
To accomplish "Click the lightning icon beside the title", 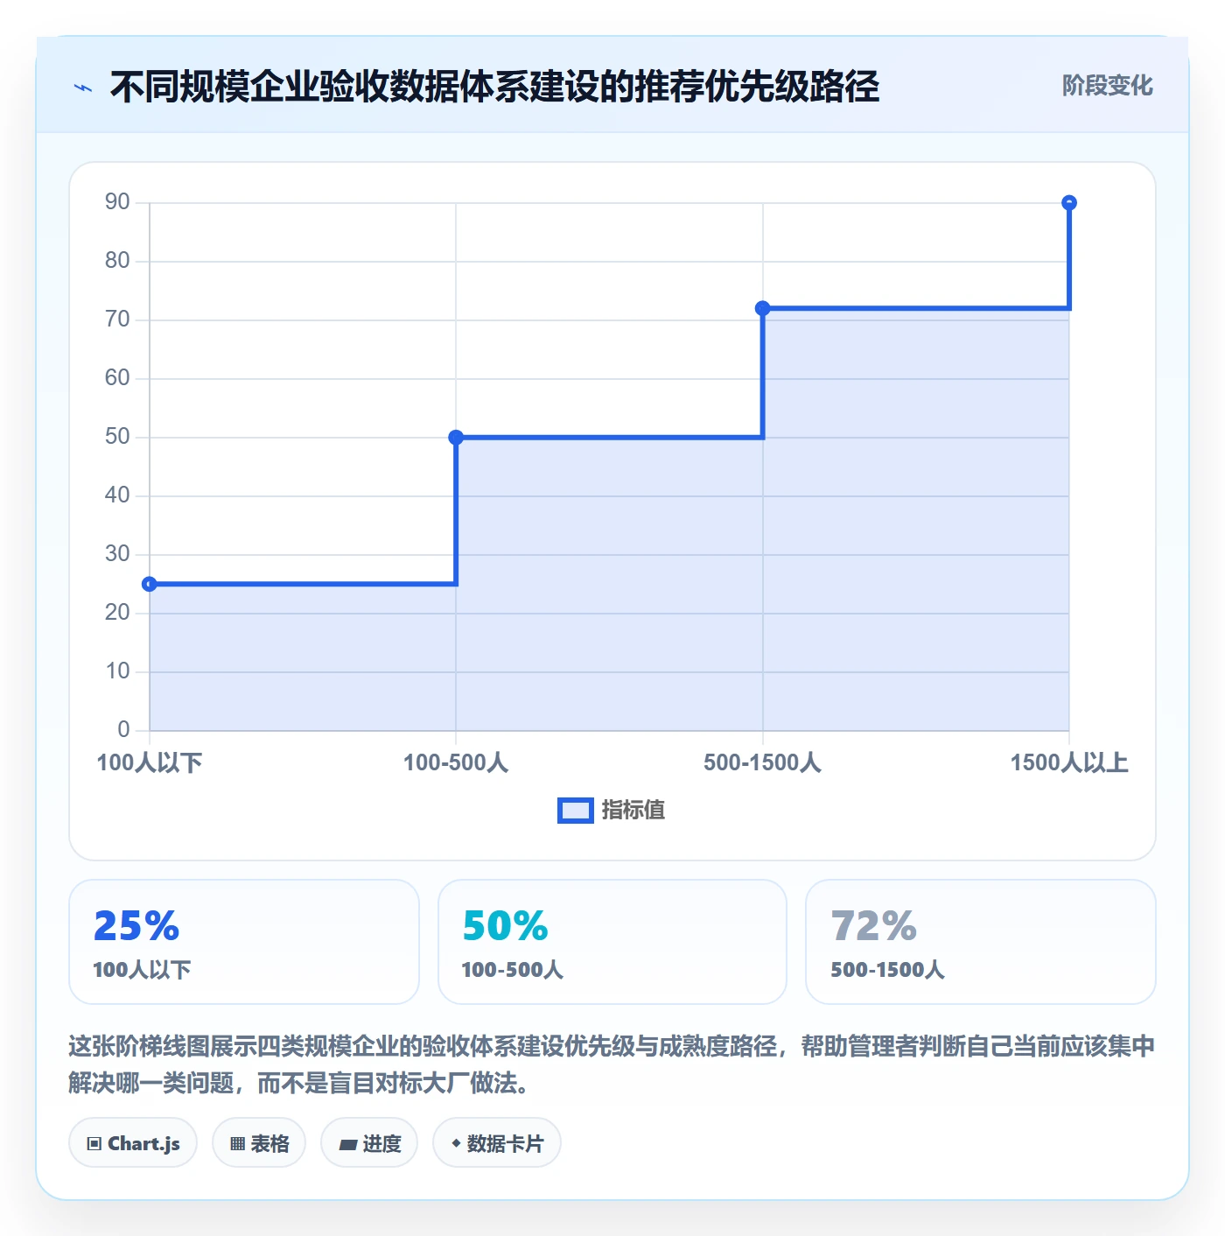I will point(83,88).
